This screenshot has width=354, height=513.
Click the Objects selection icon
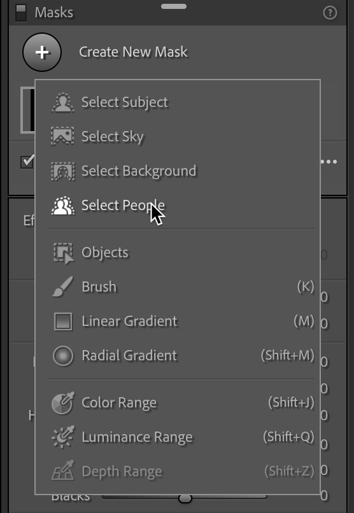click(x=64, y=253)
